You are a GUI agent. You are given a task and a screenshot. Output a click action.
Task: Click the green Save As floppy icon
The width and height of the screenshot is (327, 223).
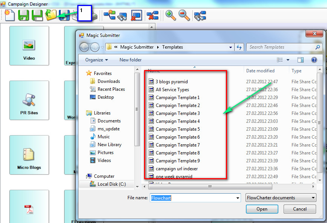point(37,15)
